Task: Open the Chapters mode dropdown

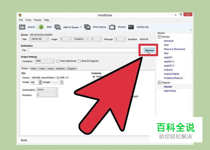Action: pyautogui.click(x=81, y=39)
